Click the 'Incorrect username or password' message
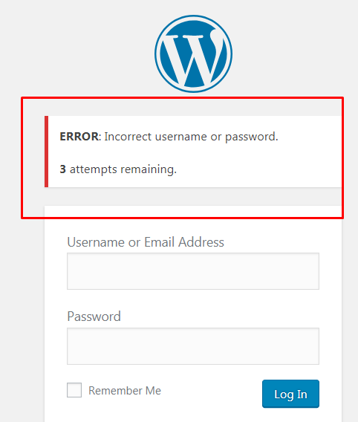358x422 pixels. pos(191,137)
